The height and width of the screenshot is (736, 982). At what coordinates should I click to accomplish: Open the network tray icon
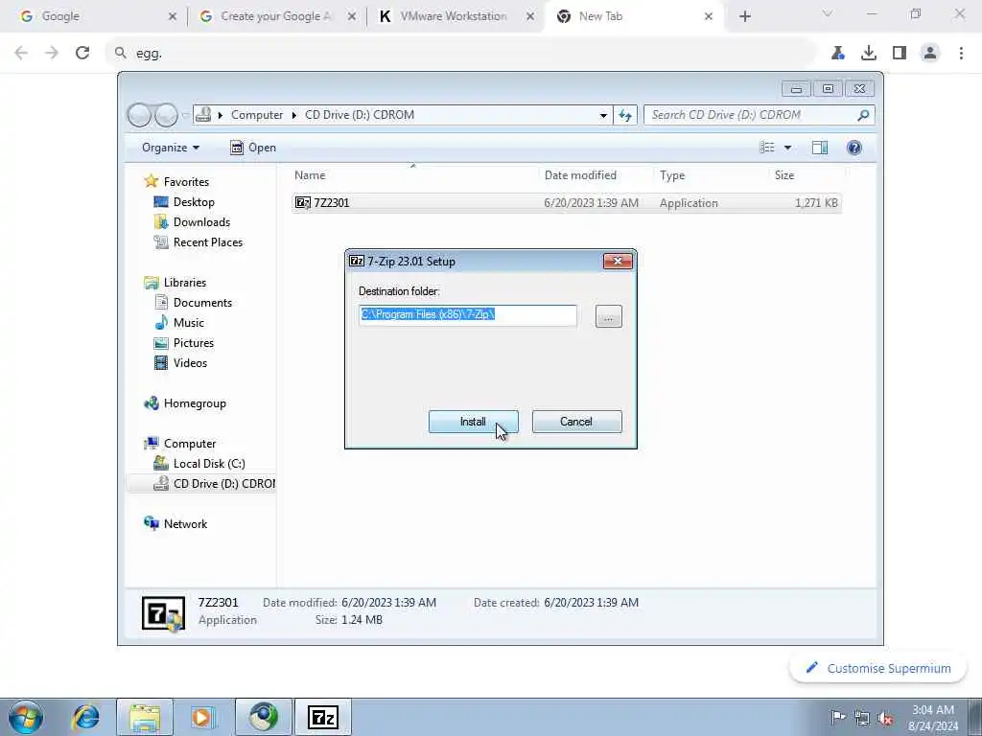click(862, 718)
